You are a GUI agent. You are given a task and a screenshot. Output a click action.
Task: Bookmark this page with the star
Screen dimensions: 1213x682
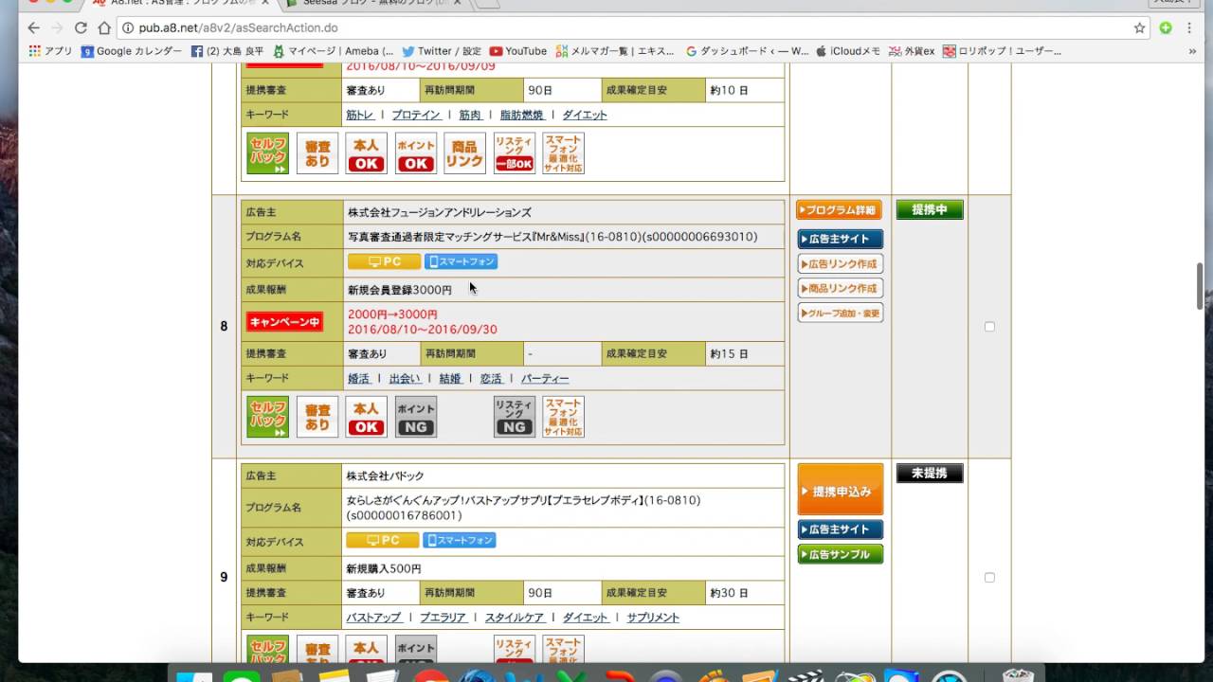pyautogui.click(x=1140, y=28)
